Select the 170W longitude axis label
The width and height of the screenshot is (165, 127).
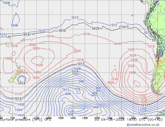[x=37, y=118]
